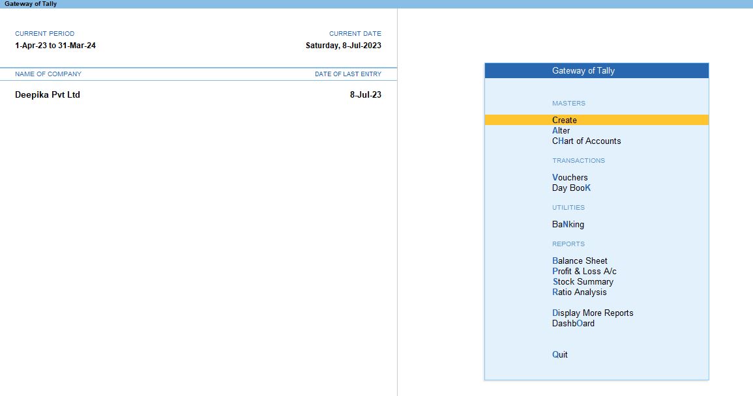753x396 pixels.
Task: Open the Day Book
Action: (571, 188)
